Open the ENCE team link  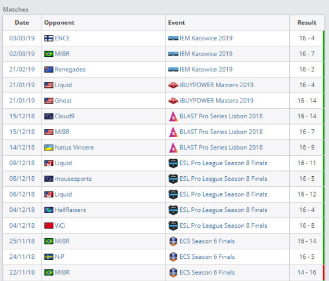(62, 38)
